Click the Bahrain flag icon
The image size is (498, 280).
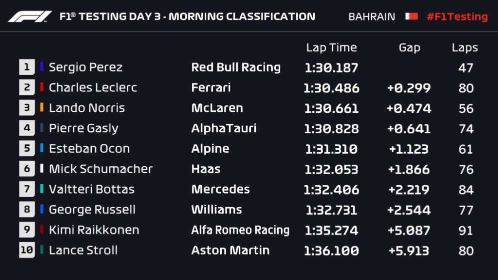pos(411,16)
